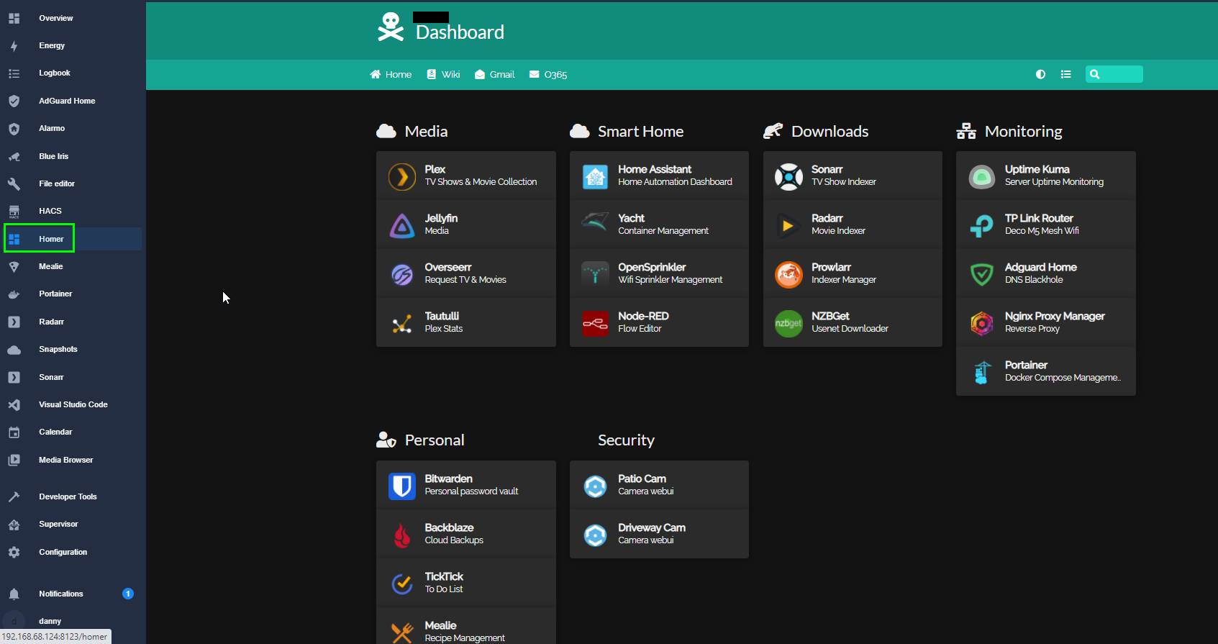Viewport: 1218px width, 644px height.
Task: Click the TickTick checkmark icon
Action: [x=402, y=584]
